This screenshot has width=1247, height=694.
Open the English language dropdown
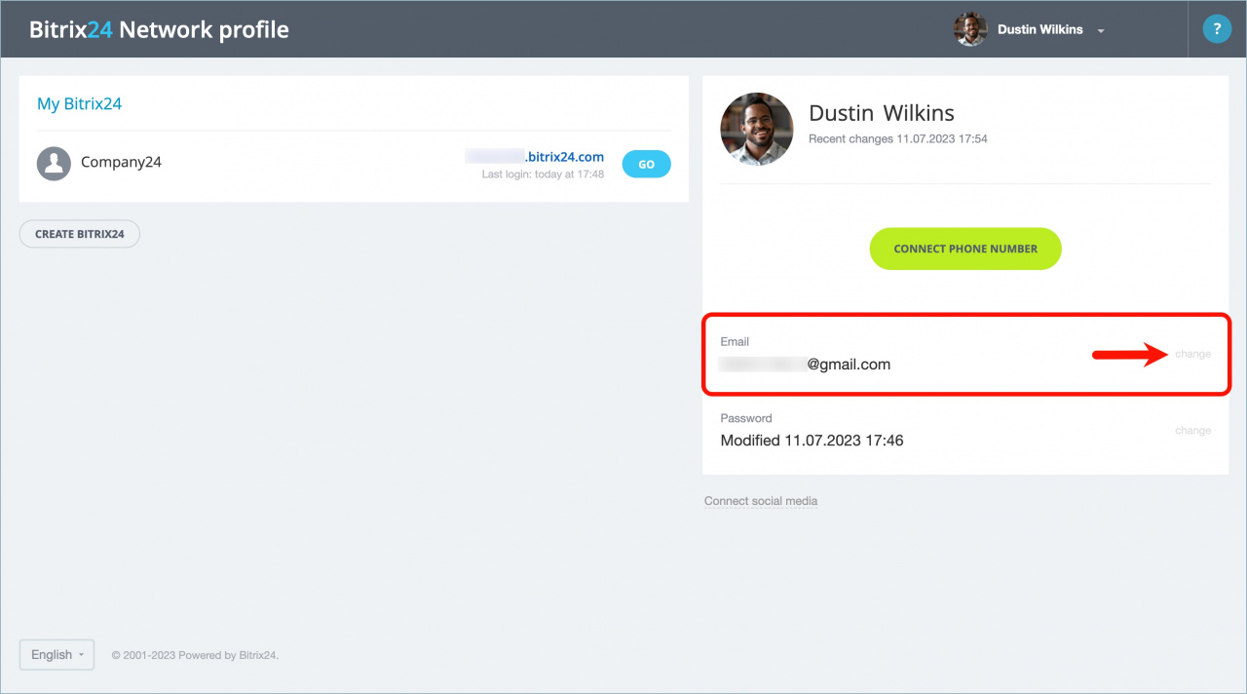coord(57,655)
